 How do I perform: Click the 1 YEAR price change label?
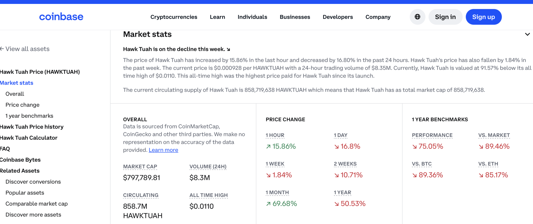click(x=342, y=192)
